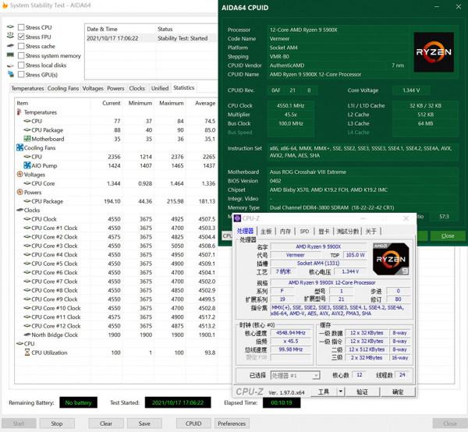Click the Ryzen 9 logo in CPU-Z
This screenshot has height=432, width=468.
click(x=391, y=259)
